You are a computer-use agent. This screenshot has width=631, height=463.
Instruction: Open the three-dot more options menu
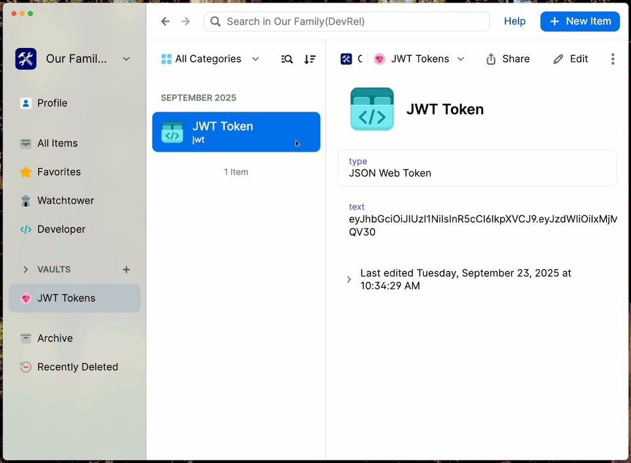coord(613,59)
